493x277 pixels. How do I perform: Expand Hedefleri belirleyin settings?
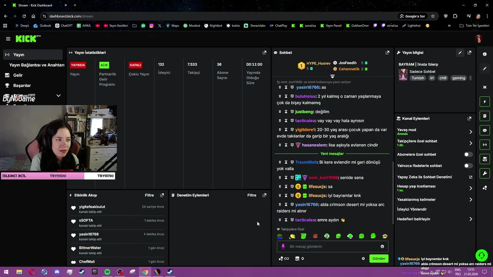coord(470,219)
